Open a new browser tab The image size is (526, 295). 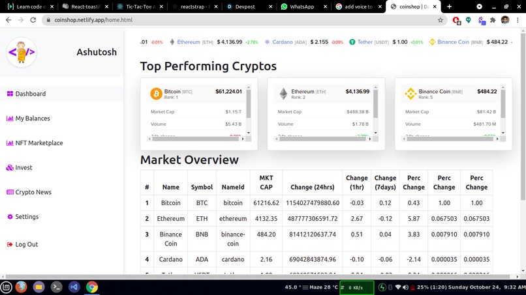click(450, 7)
